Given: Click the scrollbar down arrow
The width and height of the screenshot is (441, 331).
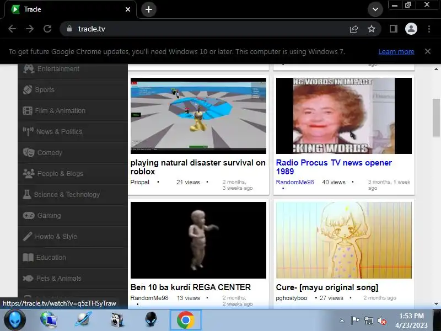Looking at the screenshot, I should (436, 304).
